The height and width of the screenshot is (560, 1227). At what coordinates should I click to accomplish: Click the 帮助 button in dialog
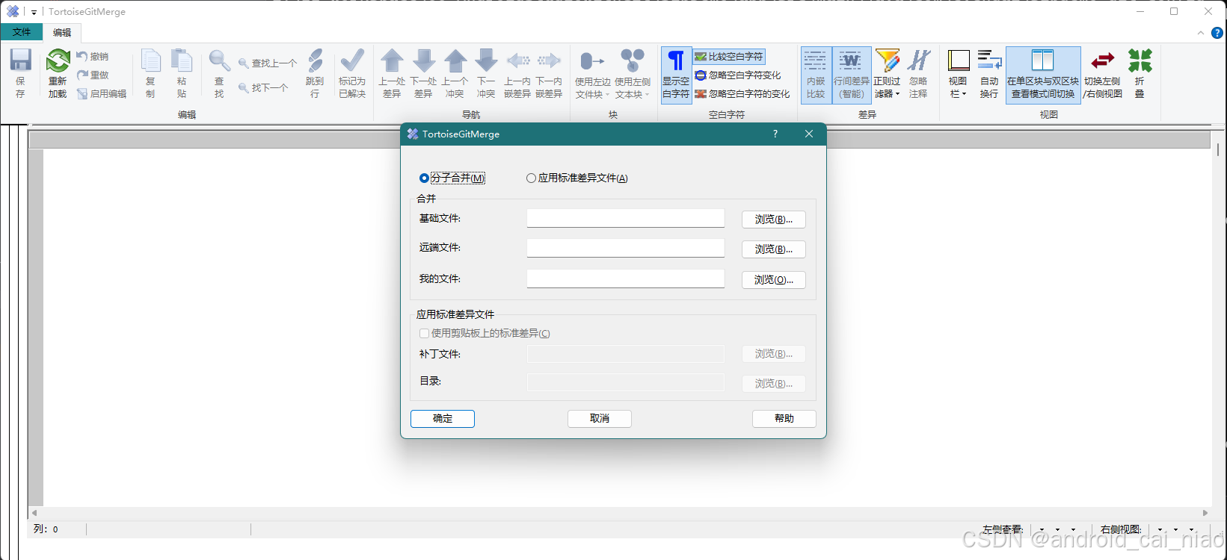[x=784, y=419]
